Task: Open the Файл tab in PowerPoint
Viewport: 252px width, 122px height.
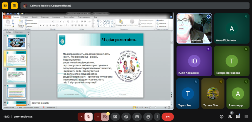Action: click(7, 17)
